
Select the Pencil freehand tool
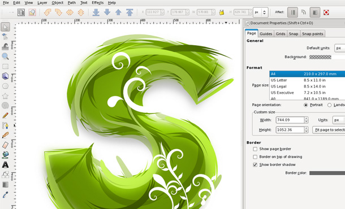[x=5, y=115]
